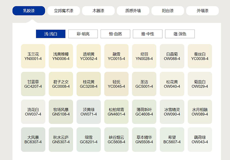Select the 雅·中性 filter button
Viewport: 230px width, 160px height.
click(x=148, y=34)
